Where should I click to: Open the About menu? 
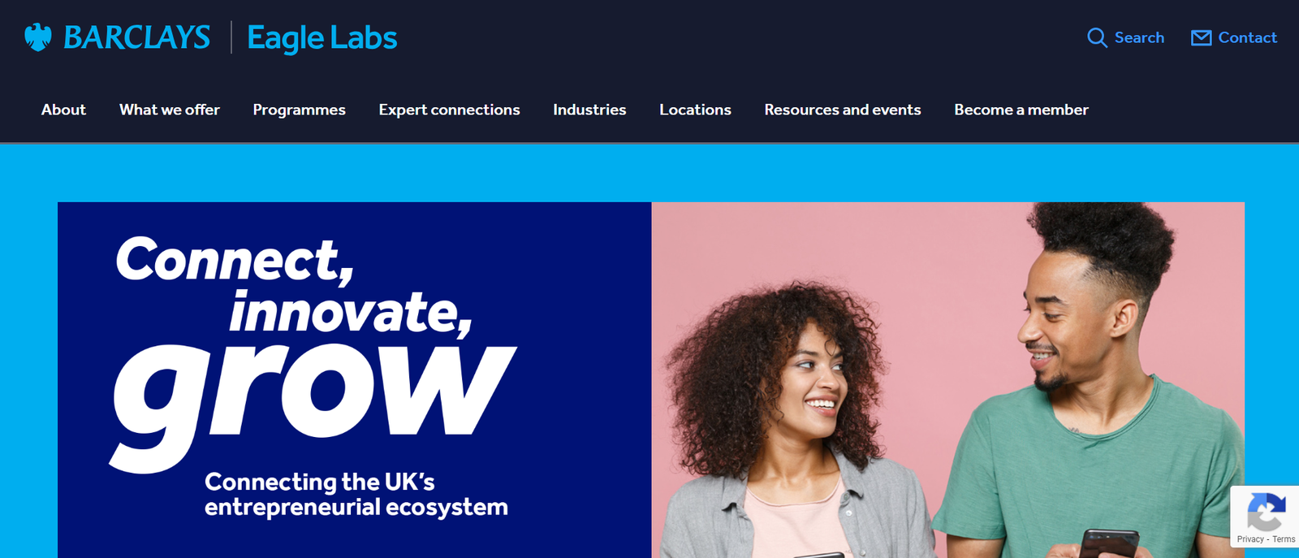63,110
